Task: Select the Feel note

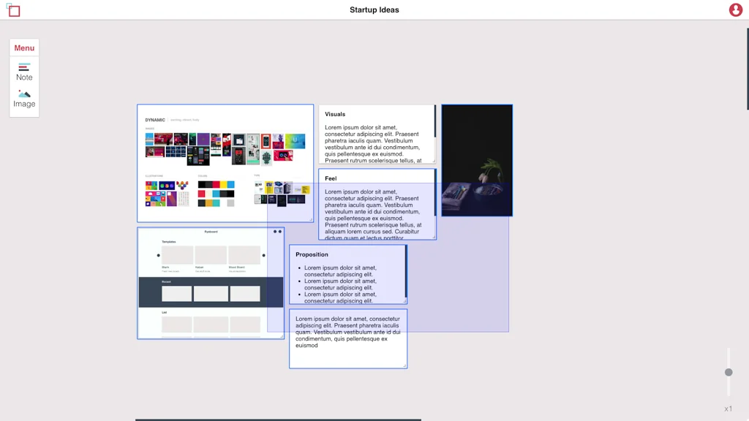Action: [377, 205]
